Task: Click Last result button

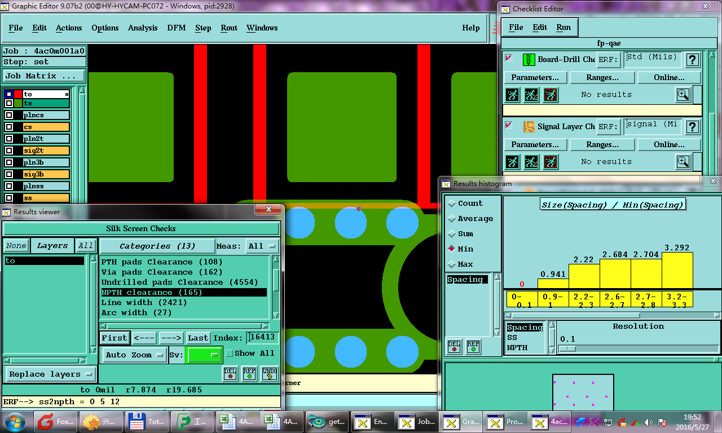Action: (198, 338)
